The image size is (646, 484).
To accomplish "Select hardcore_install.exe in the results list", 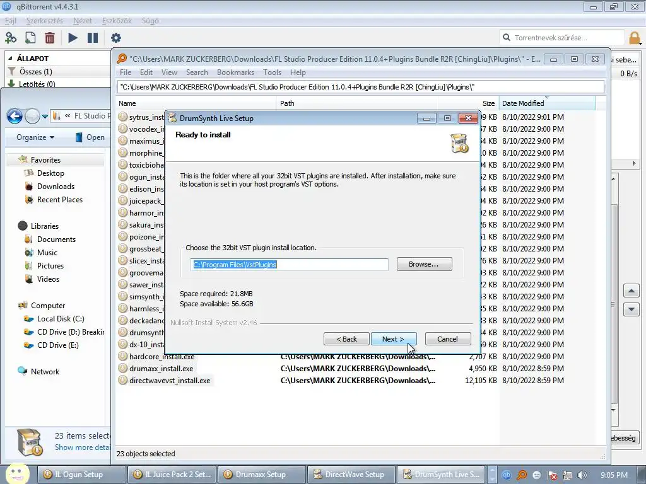I will tap(161, 357).
